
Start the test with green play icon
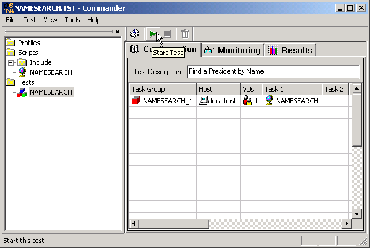[x=153, y=34]
